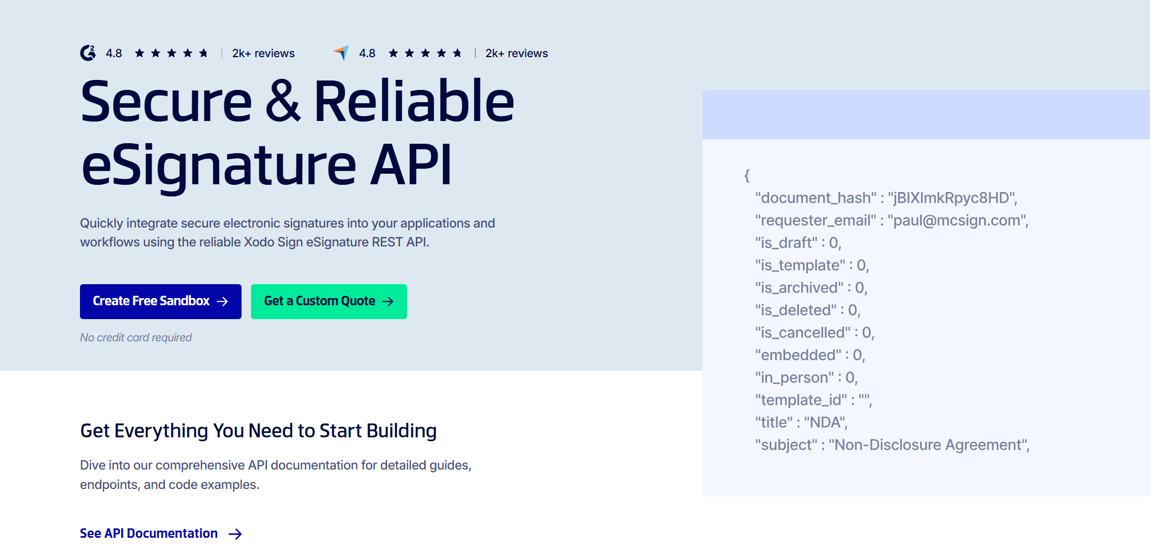Click the G2 star rating icons
1150x560 pixels.
[x=171, y=53]
